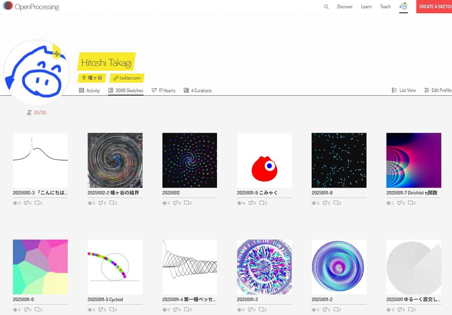This screenshot has height=315, width=452.
Task: Click the title 20251011-4 第一種ベッセ
Action: click(x=189, y=300)
